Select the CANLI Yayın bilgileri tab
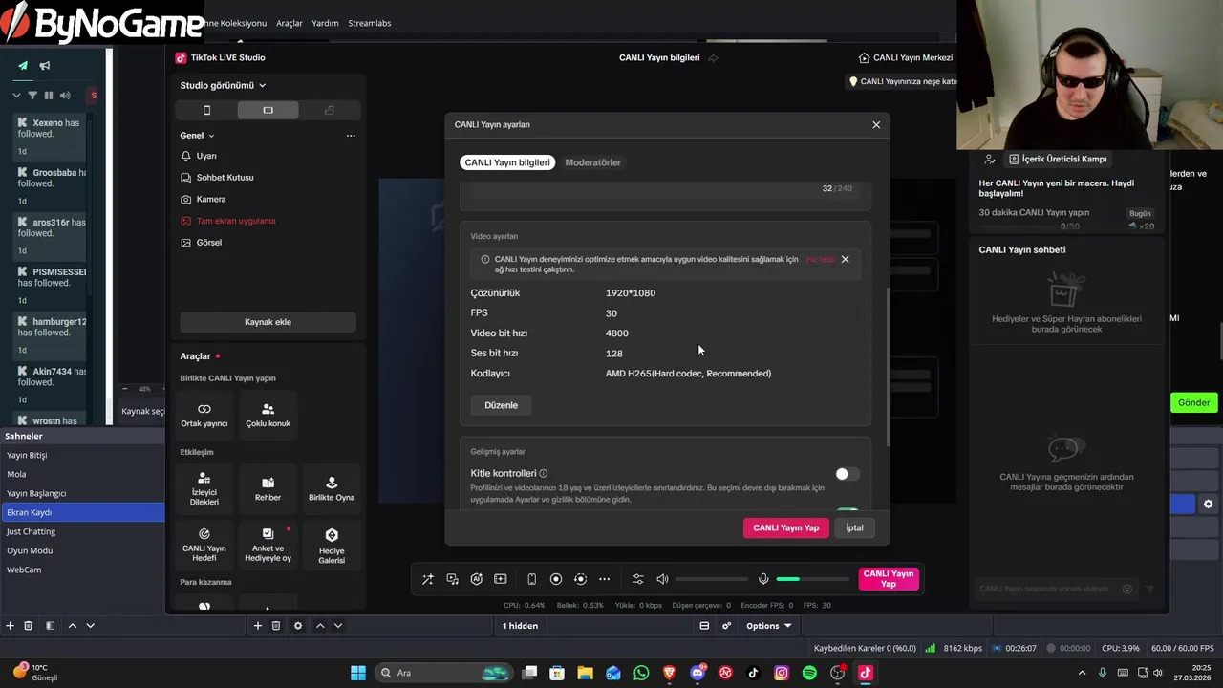1223x688 pixels. [x=507, y=162]
